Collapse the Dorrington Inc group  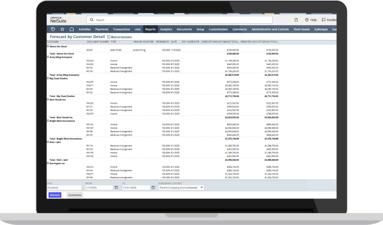pyautogui.click(x=48, y=163)
